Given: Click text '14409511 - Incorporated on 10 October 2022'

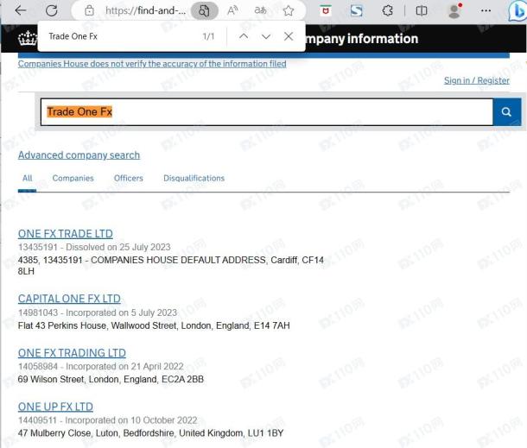Looking at the screenshot, I should click(x=107, y=420).
